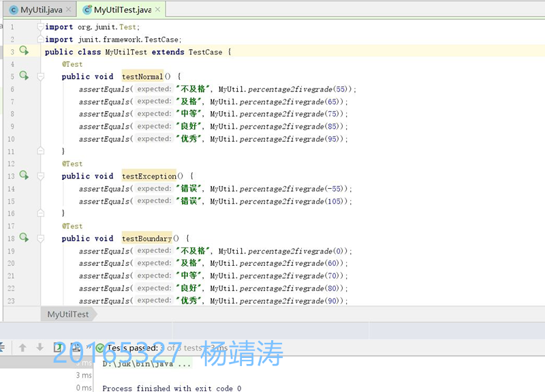Click line number 6 in the gutter
Viewport: 545px width, 392px height.
click(x=12, y=89)
